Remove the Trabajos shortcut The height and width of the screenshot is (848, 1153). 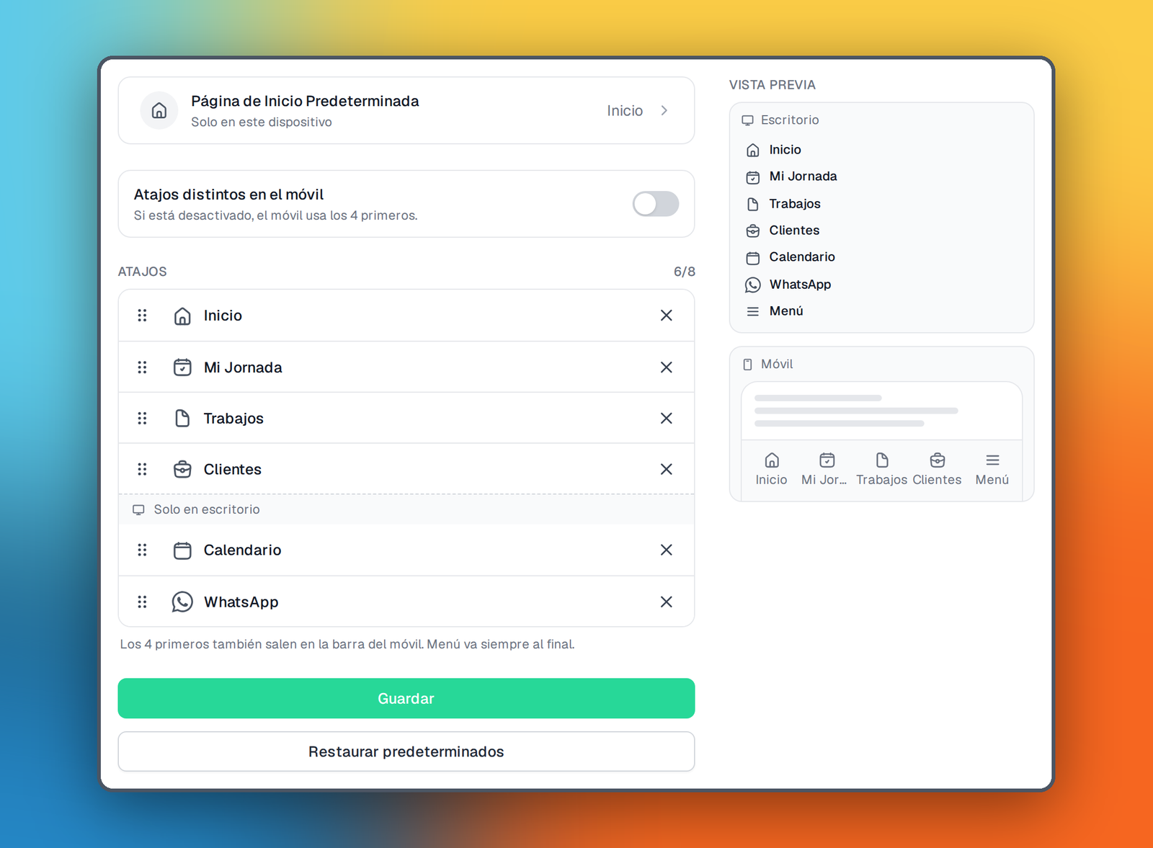(666, 419)
